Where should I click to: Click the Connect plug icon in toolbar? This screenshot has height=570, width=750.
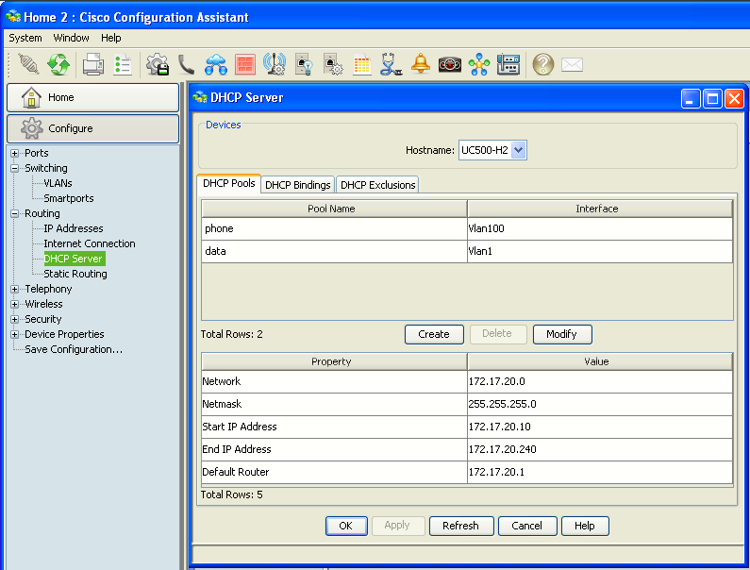tap(28, 64)
